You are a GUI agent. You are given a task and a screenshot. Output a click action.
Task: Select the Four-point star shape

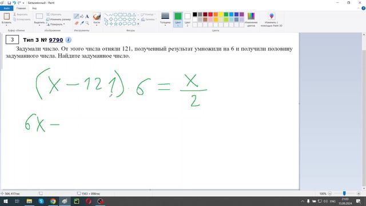point(111,24)
